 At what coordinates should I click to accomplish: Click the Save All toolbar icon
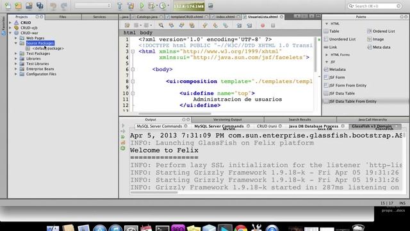click(40, 6)
